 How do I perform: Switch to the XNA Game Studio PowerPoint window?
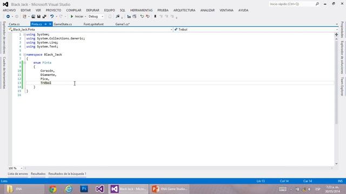click(169, 189)
